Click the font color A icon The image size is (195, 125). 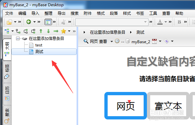160,22
